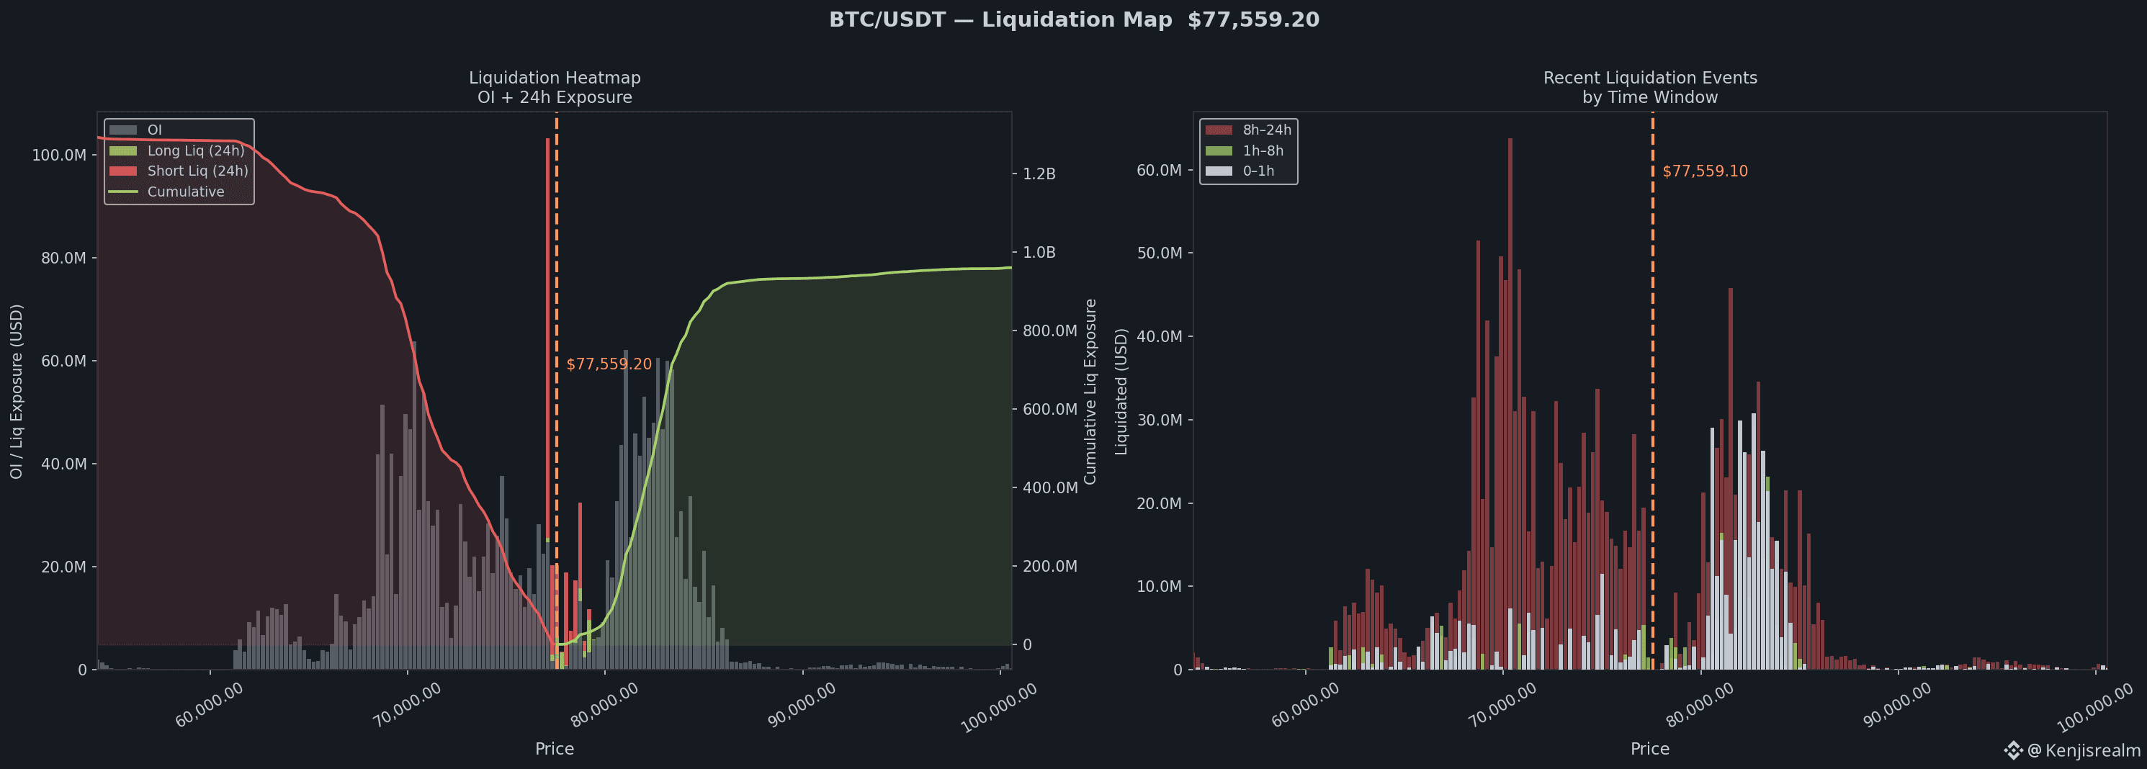Click the tallest red Short Liq bar in the heatmap
Viewport: 2147px width, 769px height.
[547, 339]
